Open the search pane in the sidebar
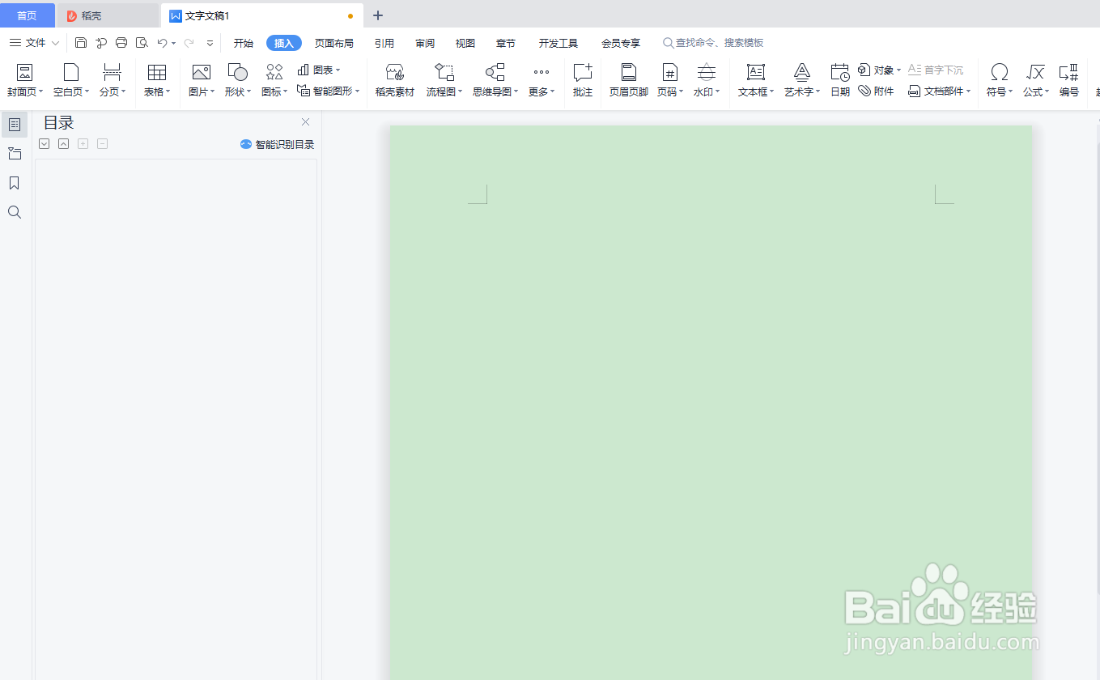Screen dimensions: 1100x680 pyautogui.click(x=15, y=212)
